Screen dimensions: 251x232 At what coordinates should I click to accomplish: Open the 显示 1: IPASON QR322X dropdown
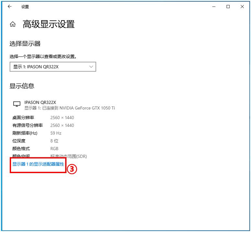[53, 67]
